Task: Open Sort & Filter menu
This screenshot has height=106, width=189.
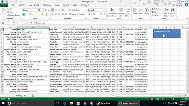Action: click(x=167, y=12)
